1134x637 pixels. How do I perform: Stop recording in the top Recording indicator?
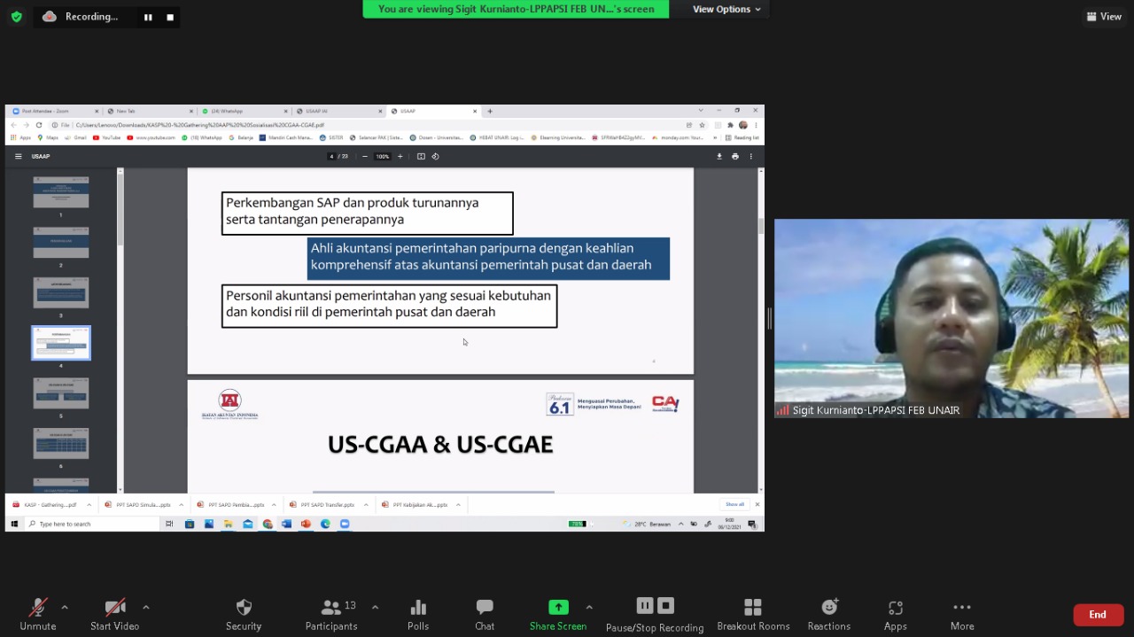[x=170, y=17]
